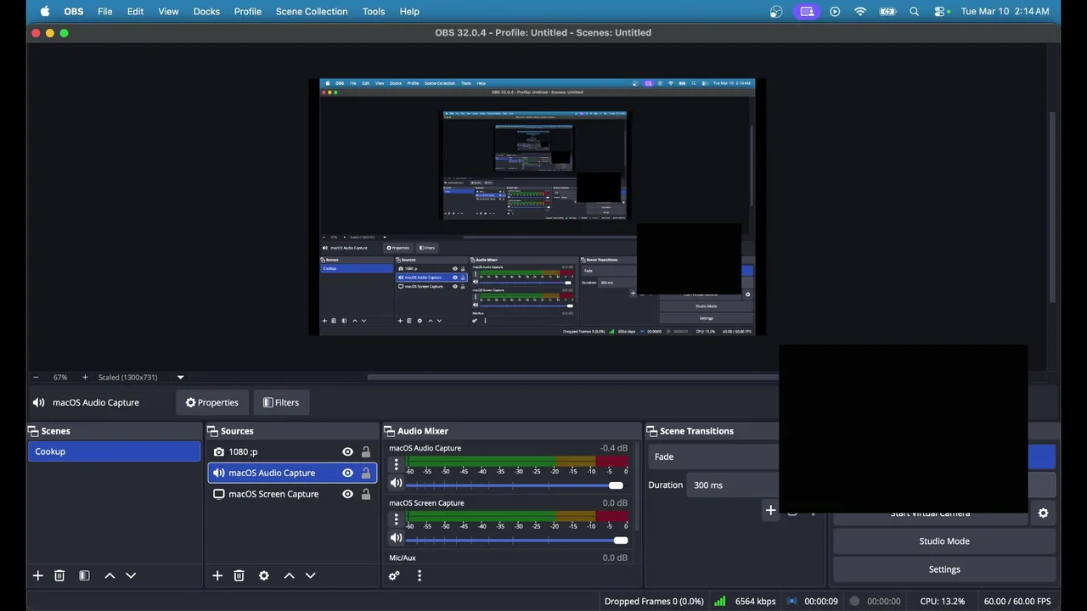Select the Cookup scene
This screenshot has width=1087, height=611.
(115, 451)
